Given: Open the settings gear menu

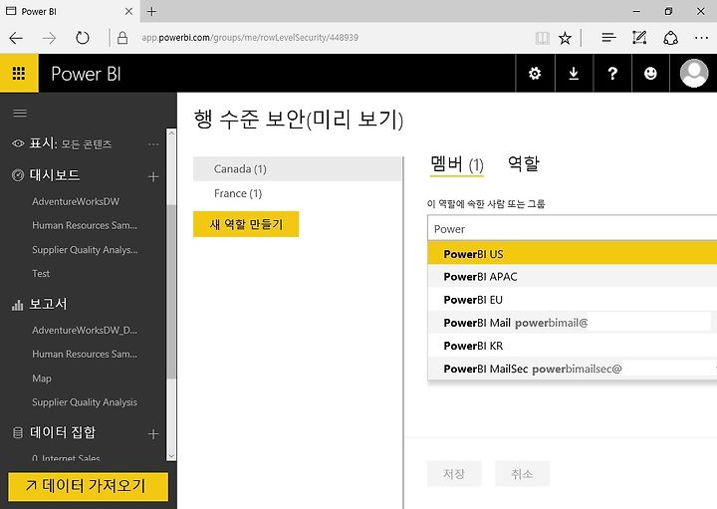Looking at the screenshot, I should (535, 73).
